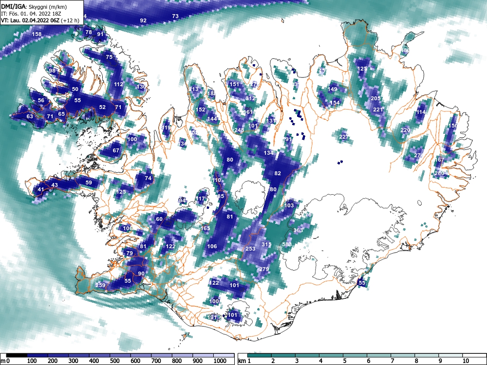Click the map value "119"

point(167,128)
